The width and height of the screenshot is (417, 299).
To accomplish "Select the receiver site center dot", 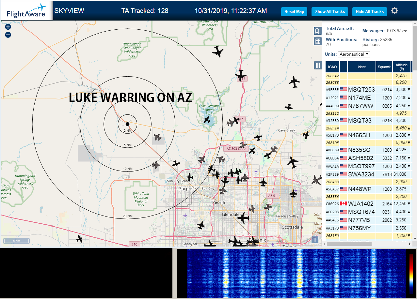I will point(127,124).
